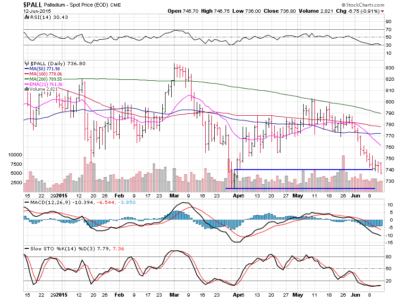Click the MACD value -10.394 text

pyautogui.click(x=83, y=202)
